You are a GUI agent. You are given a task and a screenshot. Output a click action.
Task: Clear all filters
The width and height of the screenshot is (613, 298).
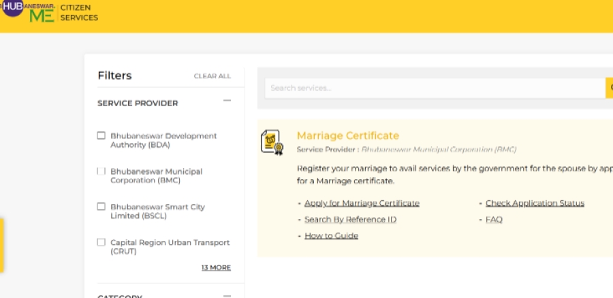point(213,76)
